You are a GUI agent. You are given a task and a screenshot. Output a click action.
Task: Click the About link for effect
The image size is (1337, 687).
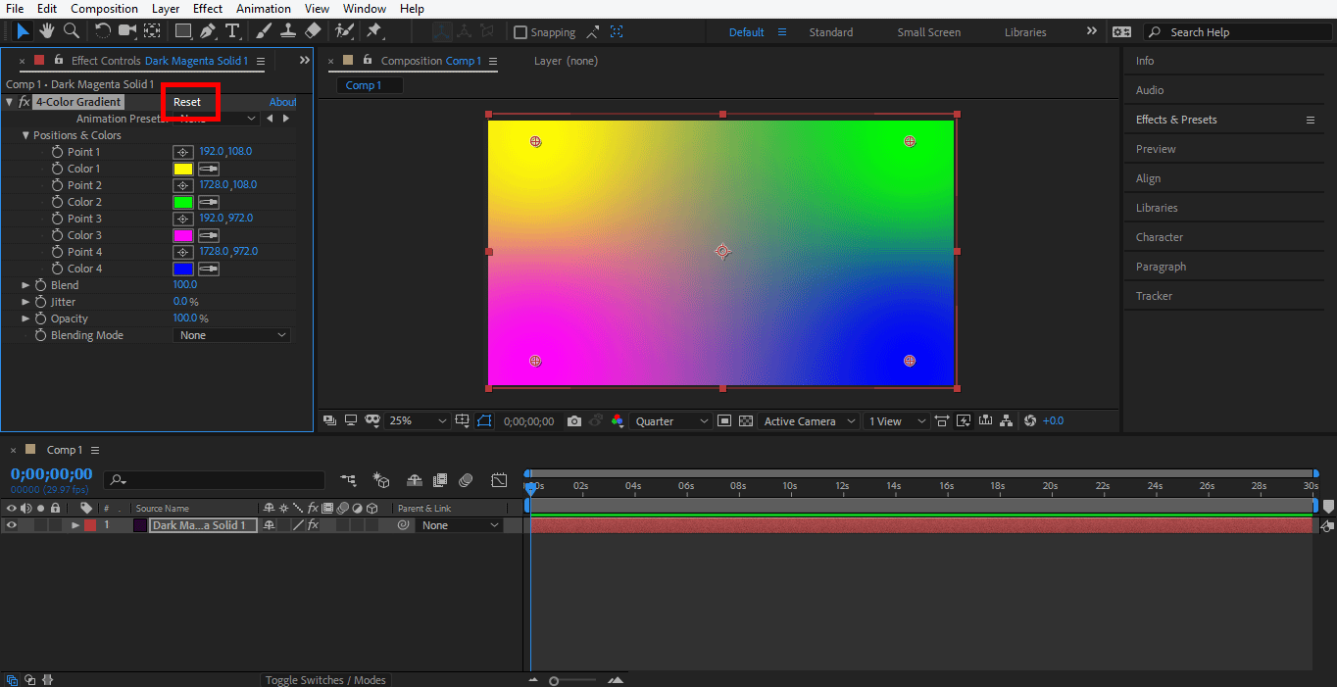point(282,102)
